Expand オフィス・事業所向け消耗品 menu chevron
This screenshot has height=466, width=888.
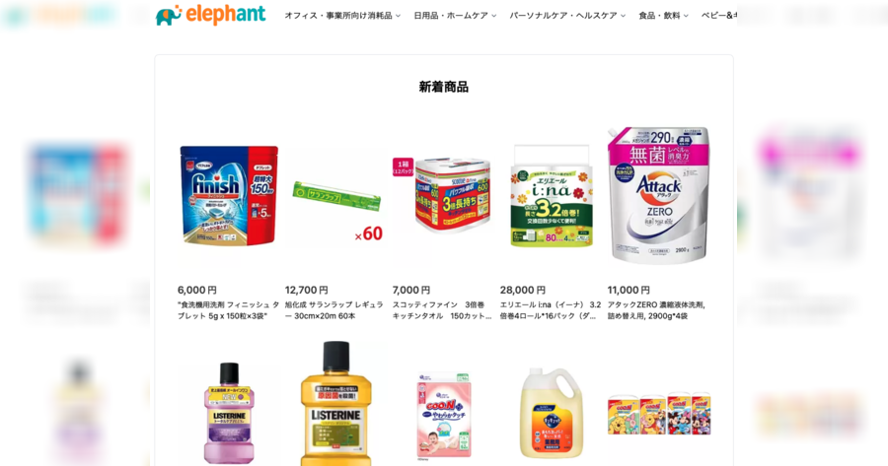[399, 16]
